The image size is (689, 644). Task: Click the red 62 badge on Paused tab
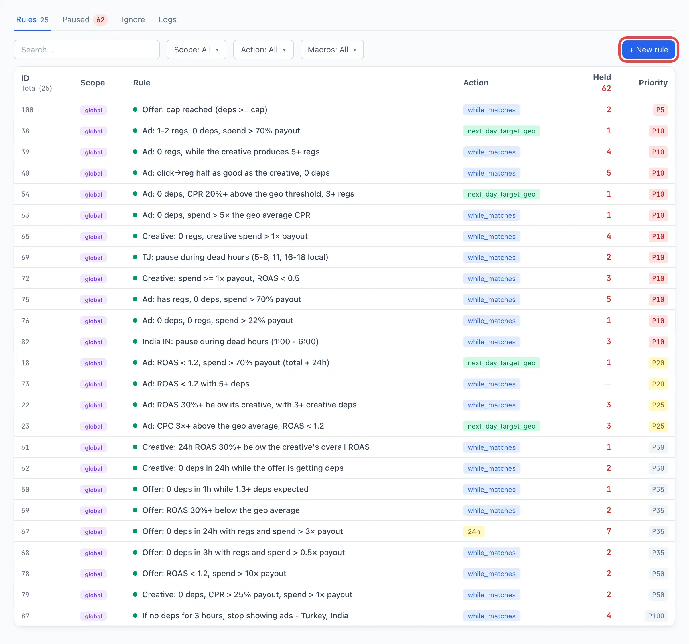pyautogui.click(x=100, y=20)
